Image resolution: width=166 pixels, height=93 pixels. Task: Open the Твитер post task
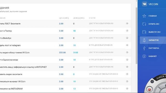[x=6, y=31]
